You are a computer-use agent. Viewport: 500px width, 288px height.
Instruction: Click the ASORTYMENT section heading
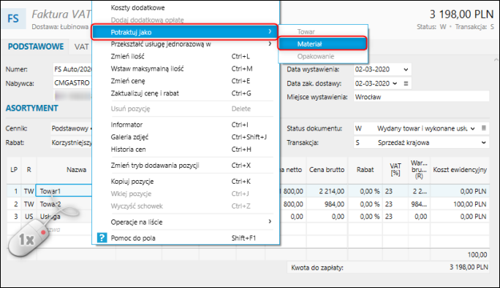[x=32, y=108]
